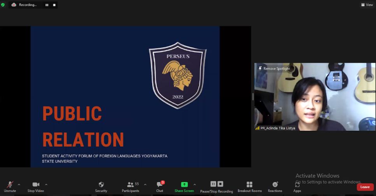Click the red Leave button

[x=365, y=187]
